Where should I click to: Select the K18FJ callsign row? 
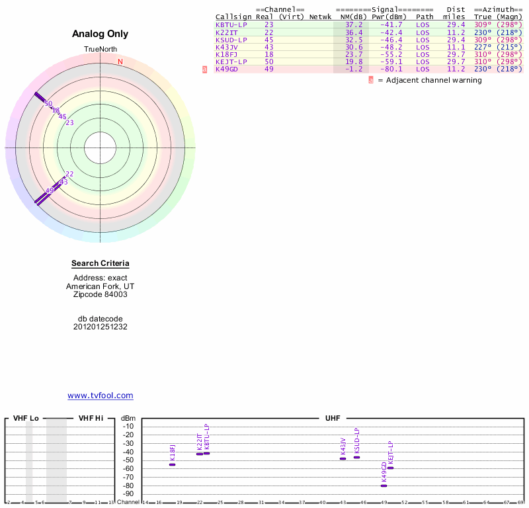[368, 54]
